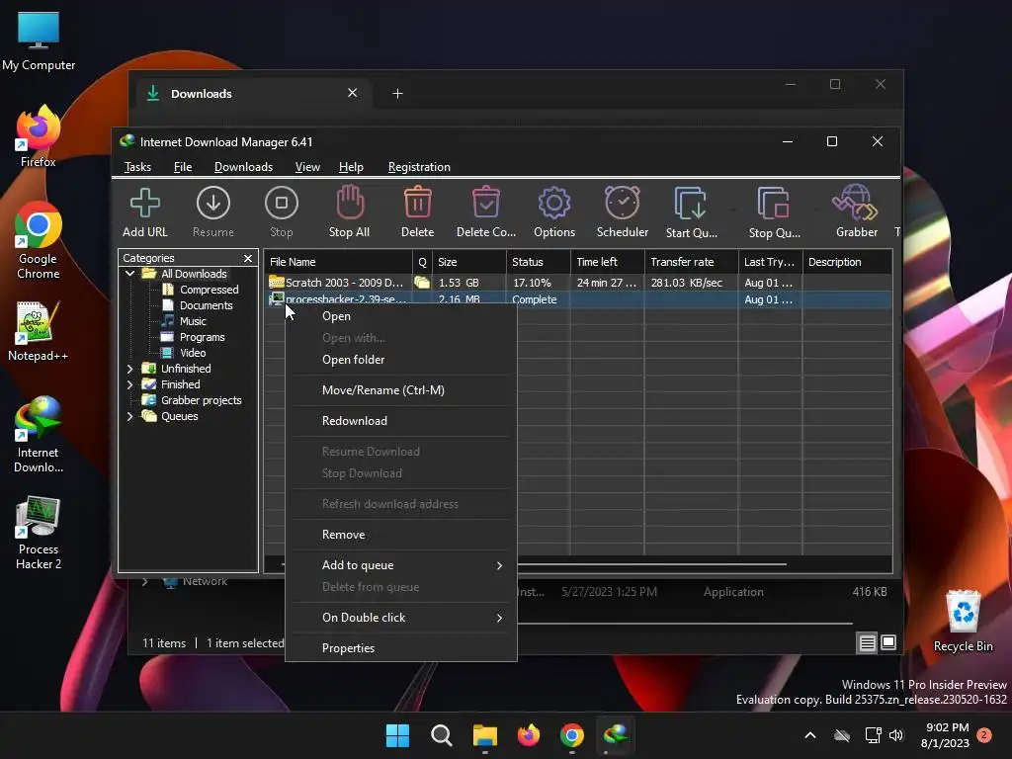The image size is (1012, 759).
Task: Expand the Finished category
Action: (129, 384)
